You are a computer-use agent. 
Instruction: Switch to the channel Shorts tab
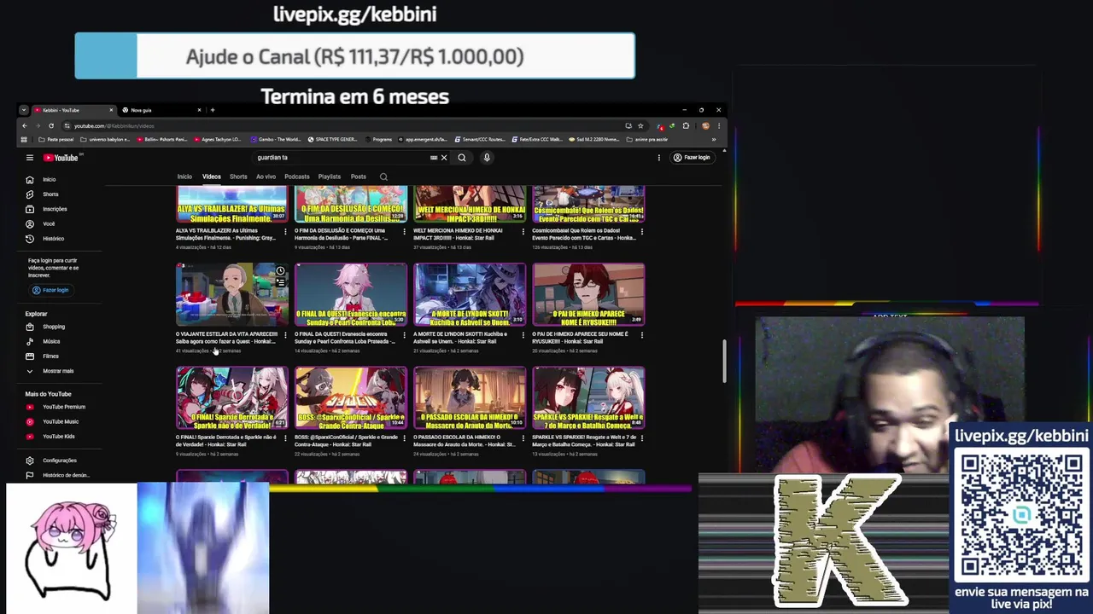pos(238,177)
